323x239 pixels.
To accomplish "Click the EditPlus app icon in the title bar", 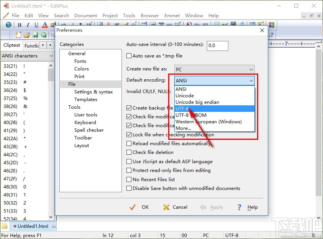I will (6, 6).
